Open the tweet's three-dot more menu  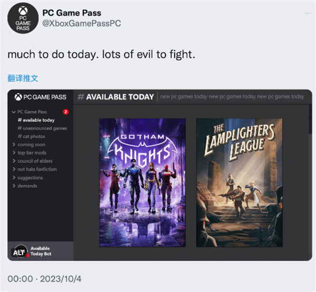308,13
